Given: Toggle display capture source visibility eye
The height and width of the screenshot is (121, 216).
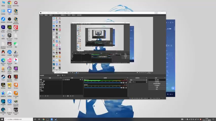Looking at the screenshot, I should tap(80, 80).
